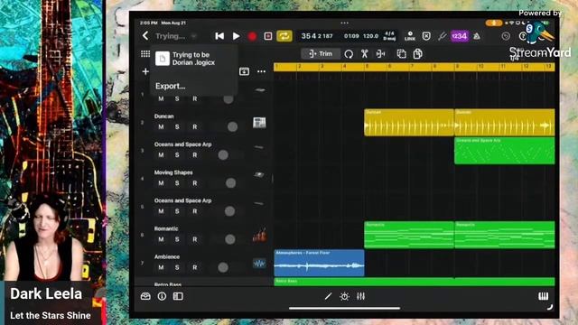Choose Export... from the project menu
Screen dimensions: 578x325
tap(170, 86)
